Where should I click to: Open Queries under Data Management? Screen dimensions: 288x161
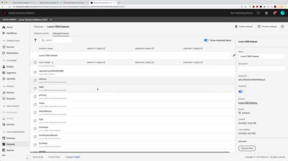tap(8, 150)
